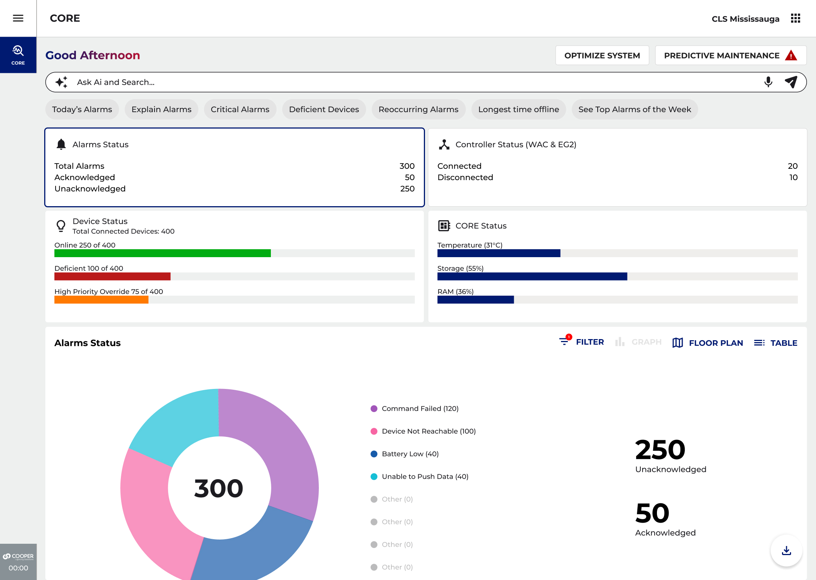816x580 pixels.
Task: Click the Total Alarms row
Action: tap(235, 166)
